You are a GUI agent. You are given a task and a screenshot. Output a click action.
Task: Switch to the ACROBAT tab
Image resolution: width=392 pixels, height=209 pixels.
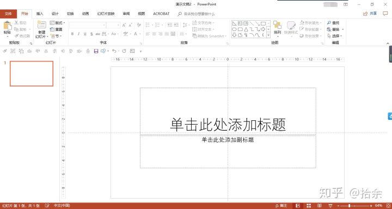161,14
